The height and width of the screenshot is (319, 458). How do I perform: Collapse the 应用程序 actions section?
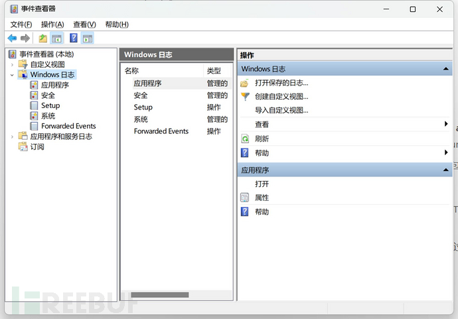(446, 170)
